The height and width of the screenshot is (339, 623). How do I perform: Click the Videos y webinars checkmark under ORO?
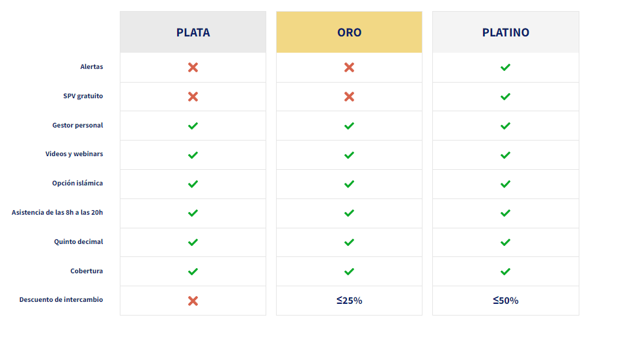tap(349, 155)
